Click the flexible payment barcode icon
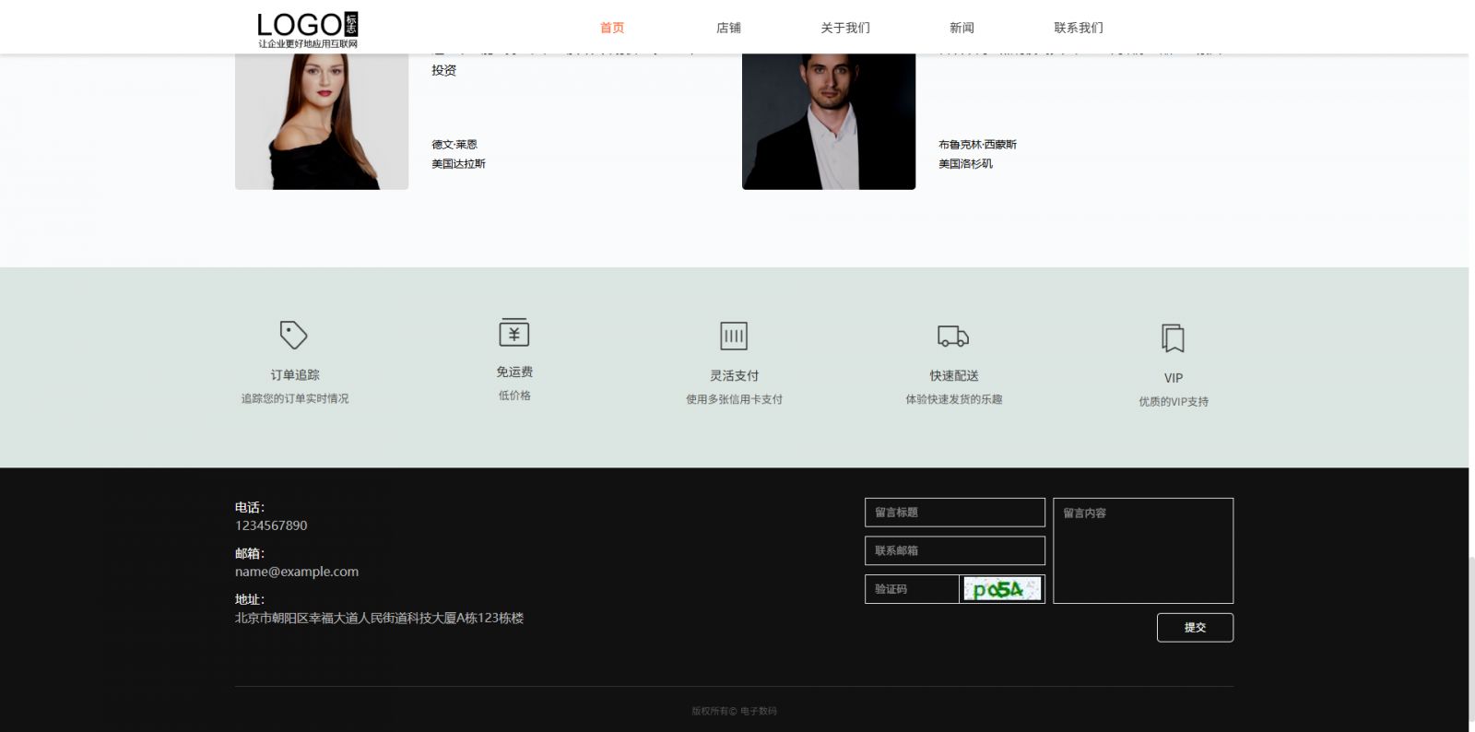This screenshot has height=732, width=1475. click(734, 336)
